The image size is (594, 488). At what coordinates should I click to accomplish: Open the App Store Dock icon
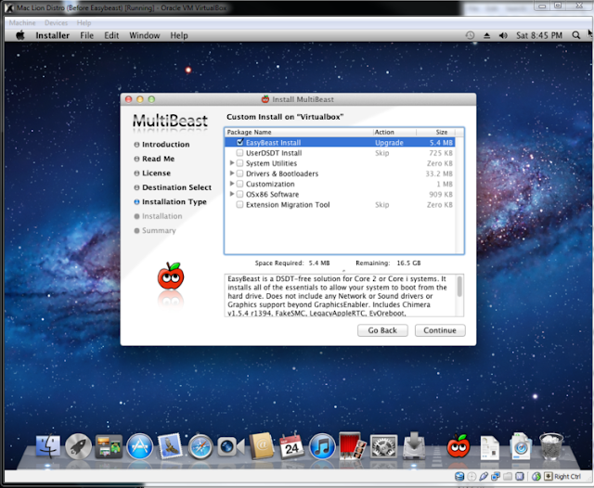point(139,446)
